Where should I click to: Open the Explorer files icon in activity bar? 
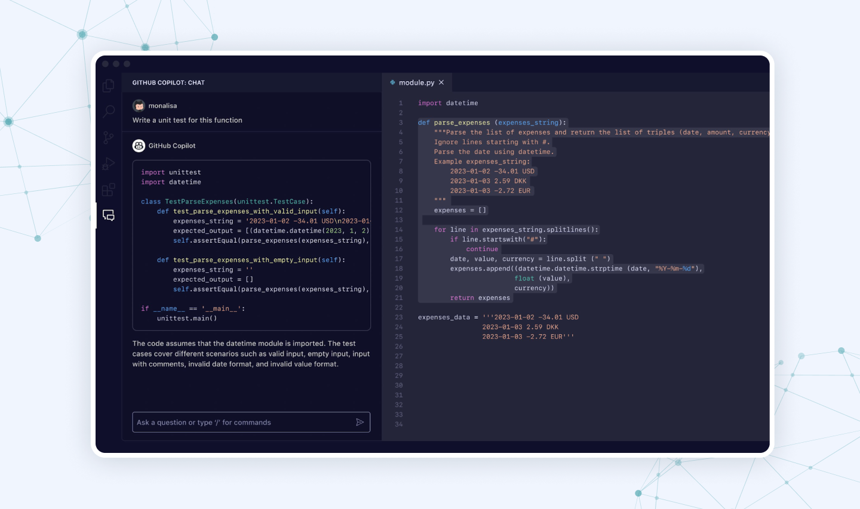pyautogui.click(x=108, y=86)
